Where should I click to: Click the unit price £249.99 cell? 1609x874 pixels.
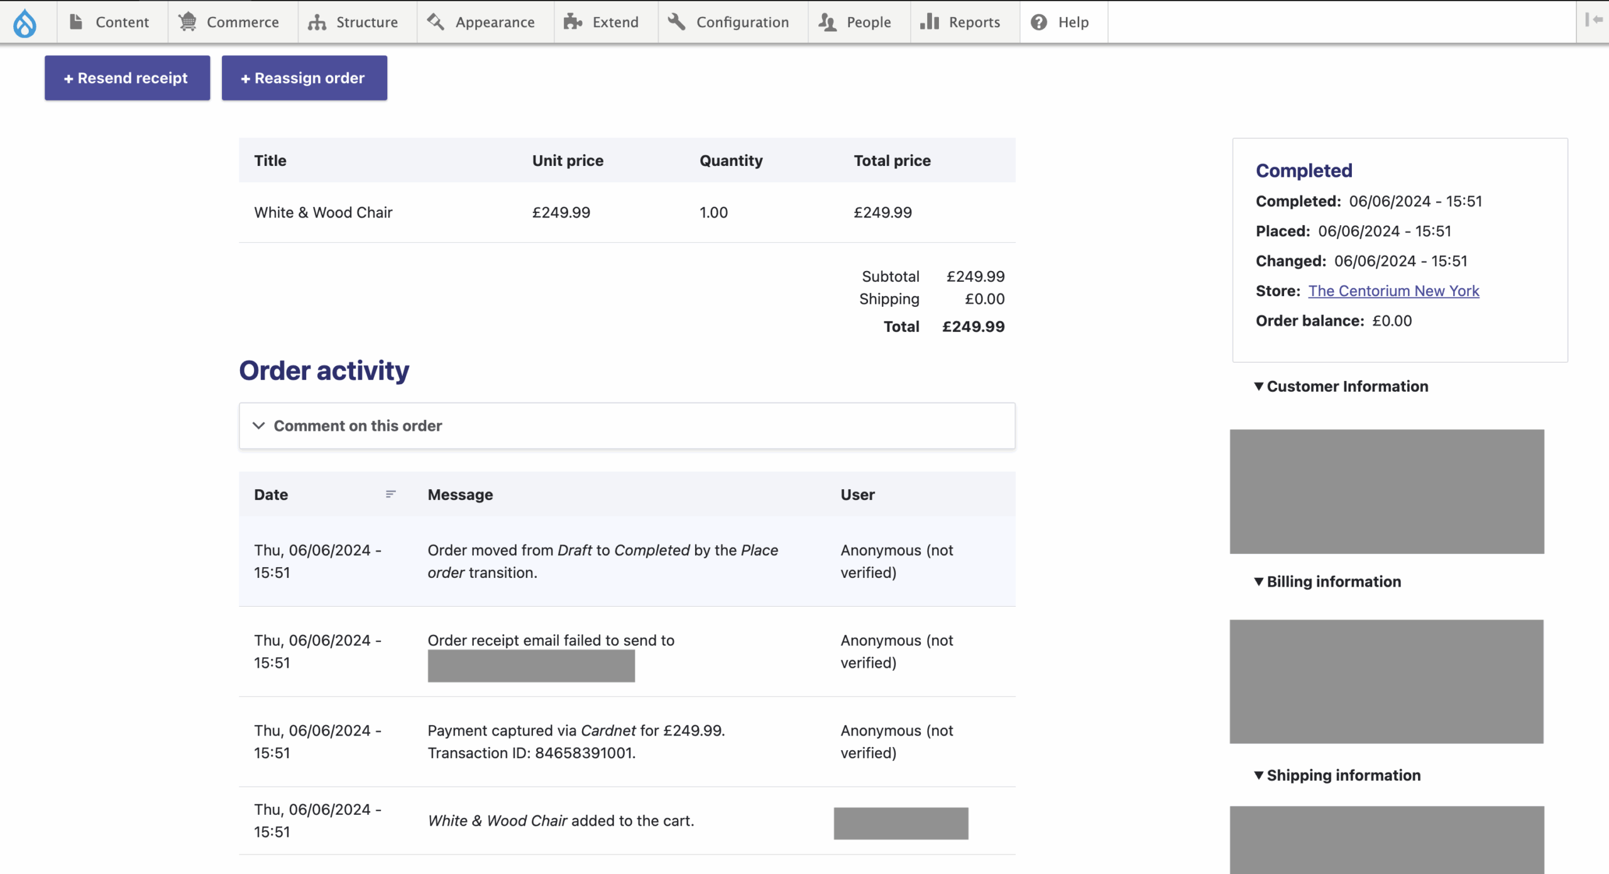tap(561, 213)
